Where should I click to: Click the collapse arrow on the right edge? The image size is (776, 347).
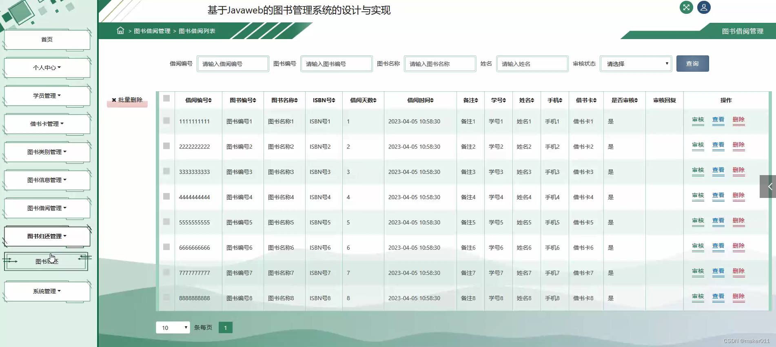point(769,187)
